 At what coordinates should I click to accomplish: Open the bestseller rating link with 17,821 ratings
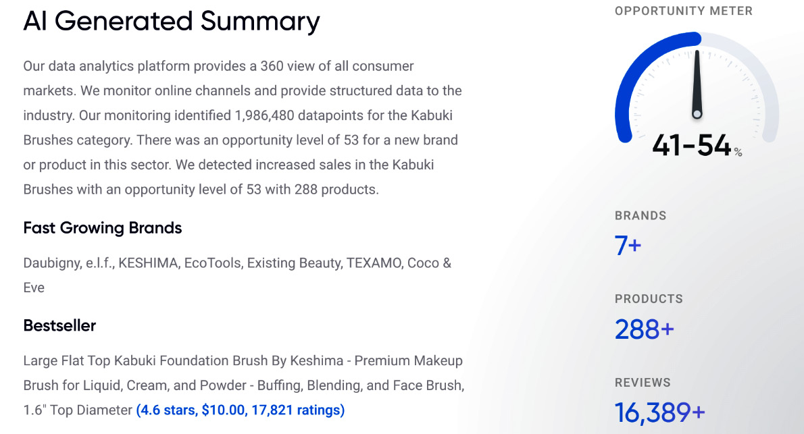[x=241, y=410]
